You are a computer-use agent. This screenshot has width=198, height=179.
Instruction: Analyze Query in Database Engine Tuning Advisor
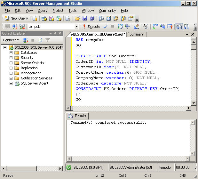pyautogui.click(x=127, y=27)
